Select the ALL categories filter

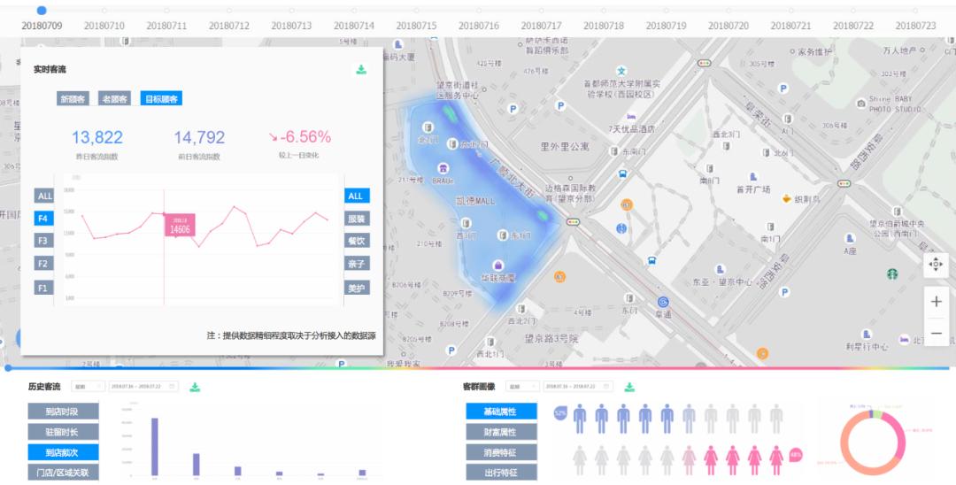(356, 196)
